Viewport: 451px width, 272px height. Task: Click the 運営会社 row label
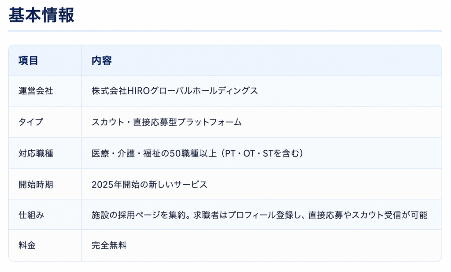click(36, 91)
